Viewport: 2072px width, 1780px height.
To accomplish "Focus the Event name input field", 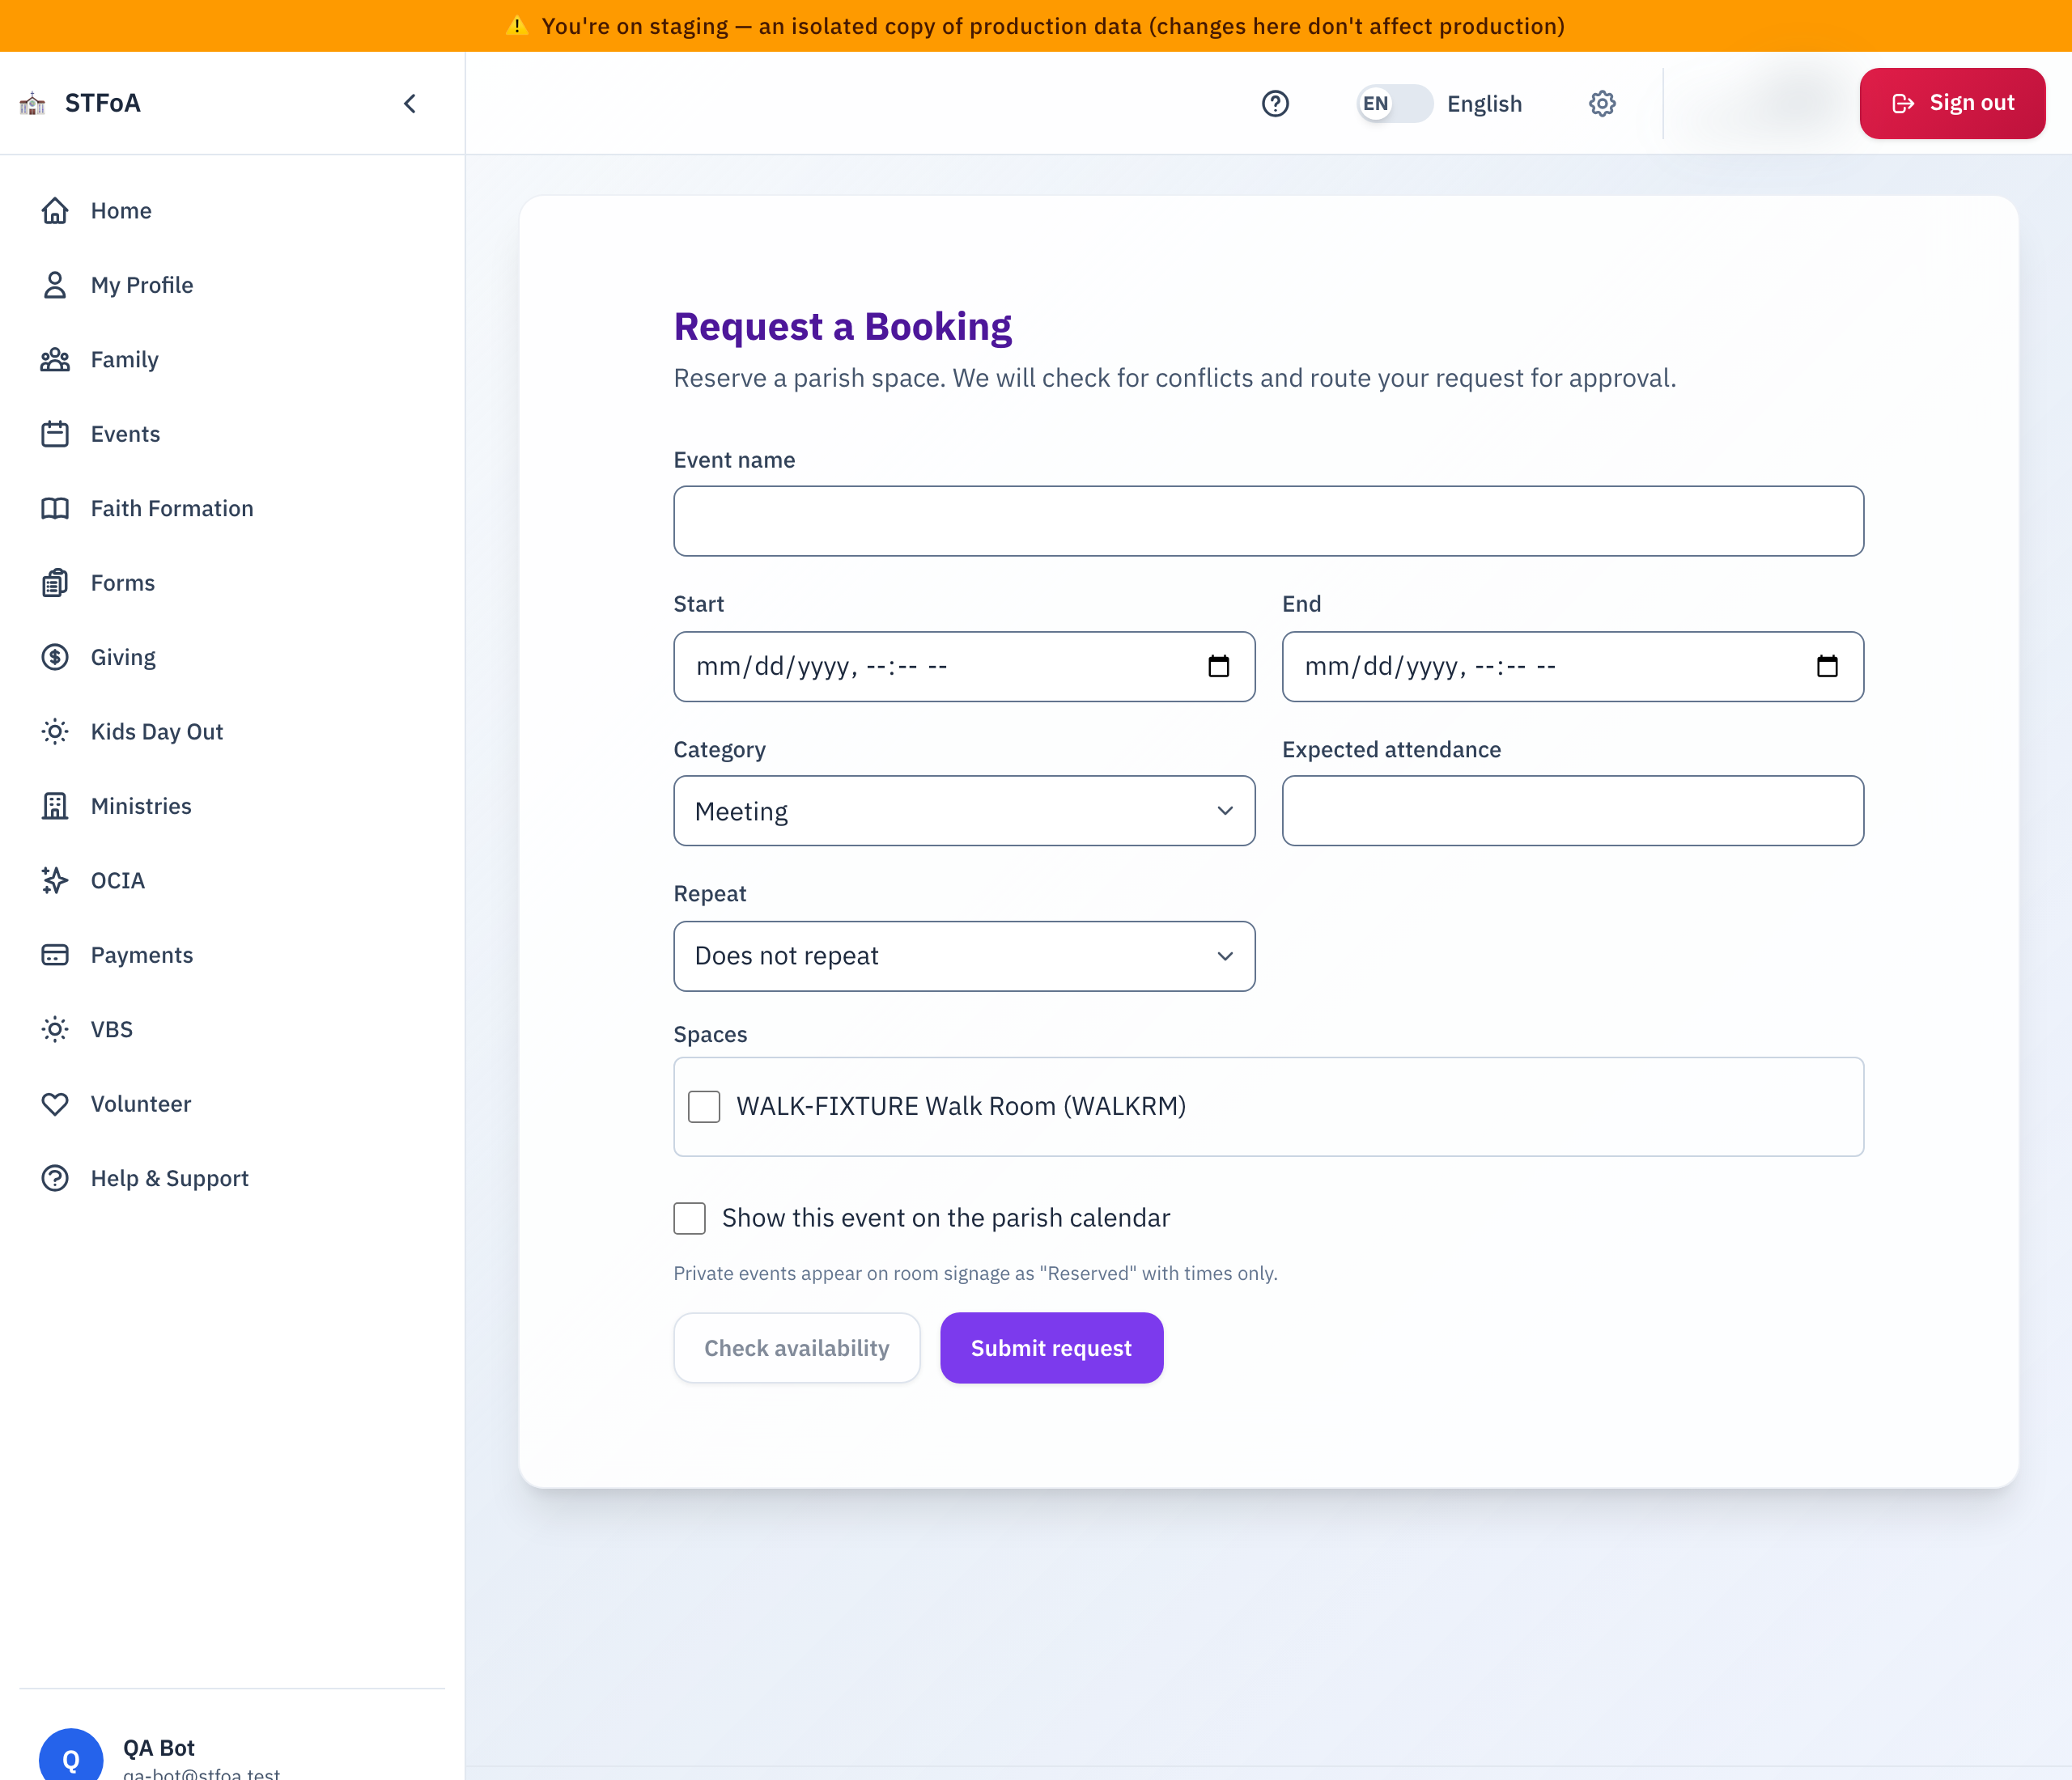I will coord(1268,522).
